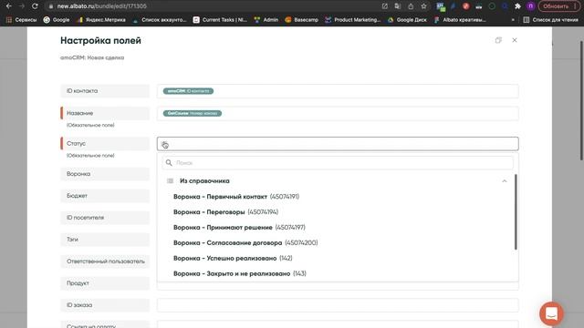The width and height of the screenshot is (584, 328).
Task: Click the Название field label
Action: coord(105,113)
